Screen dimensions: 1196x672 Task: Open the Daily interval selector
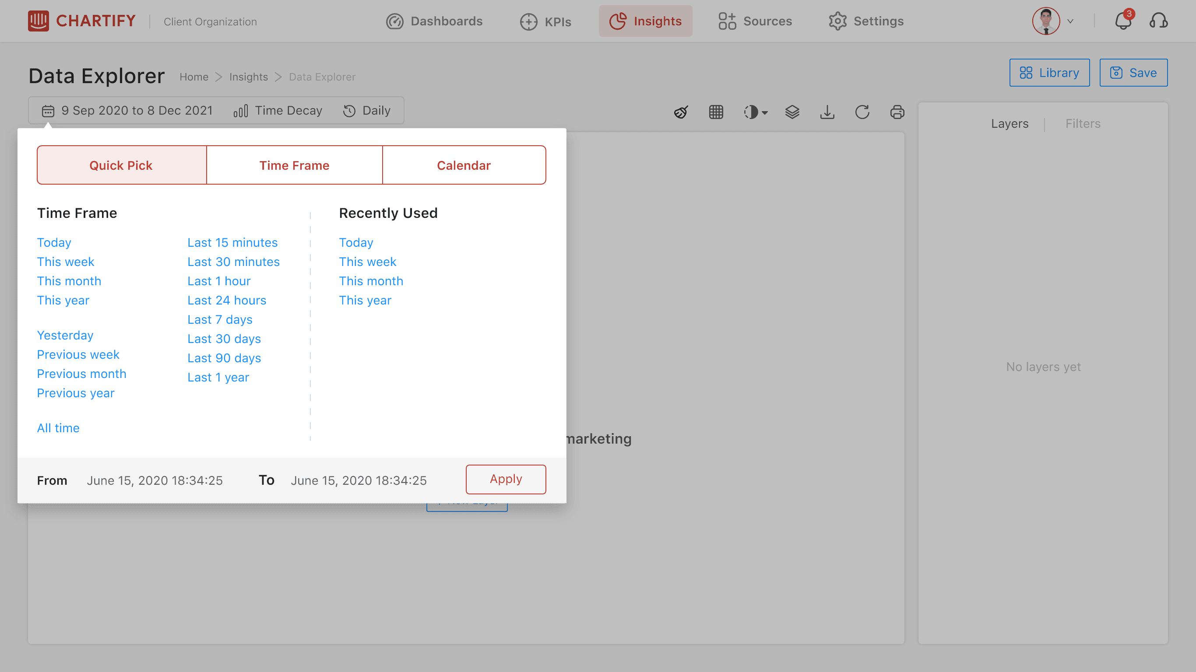367,110
